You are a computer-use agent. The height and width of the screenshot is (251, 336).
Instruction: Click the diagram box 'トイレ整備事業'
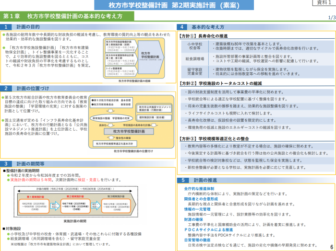[120, 71]
